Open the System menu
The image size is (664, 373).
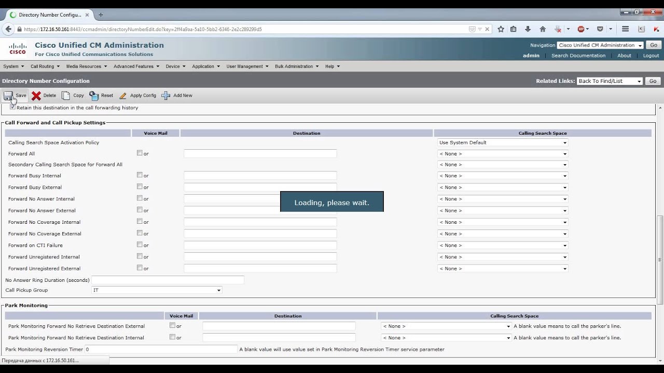(x=13, y=66)
